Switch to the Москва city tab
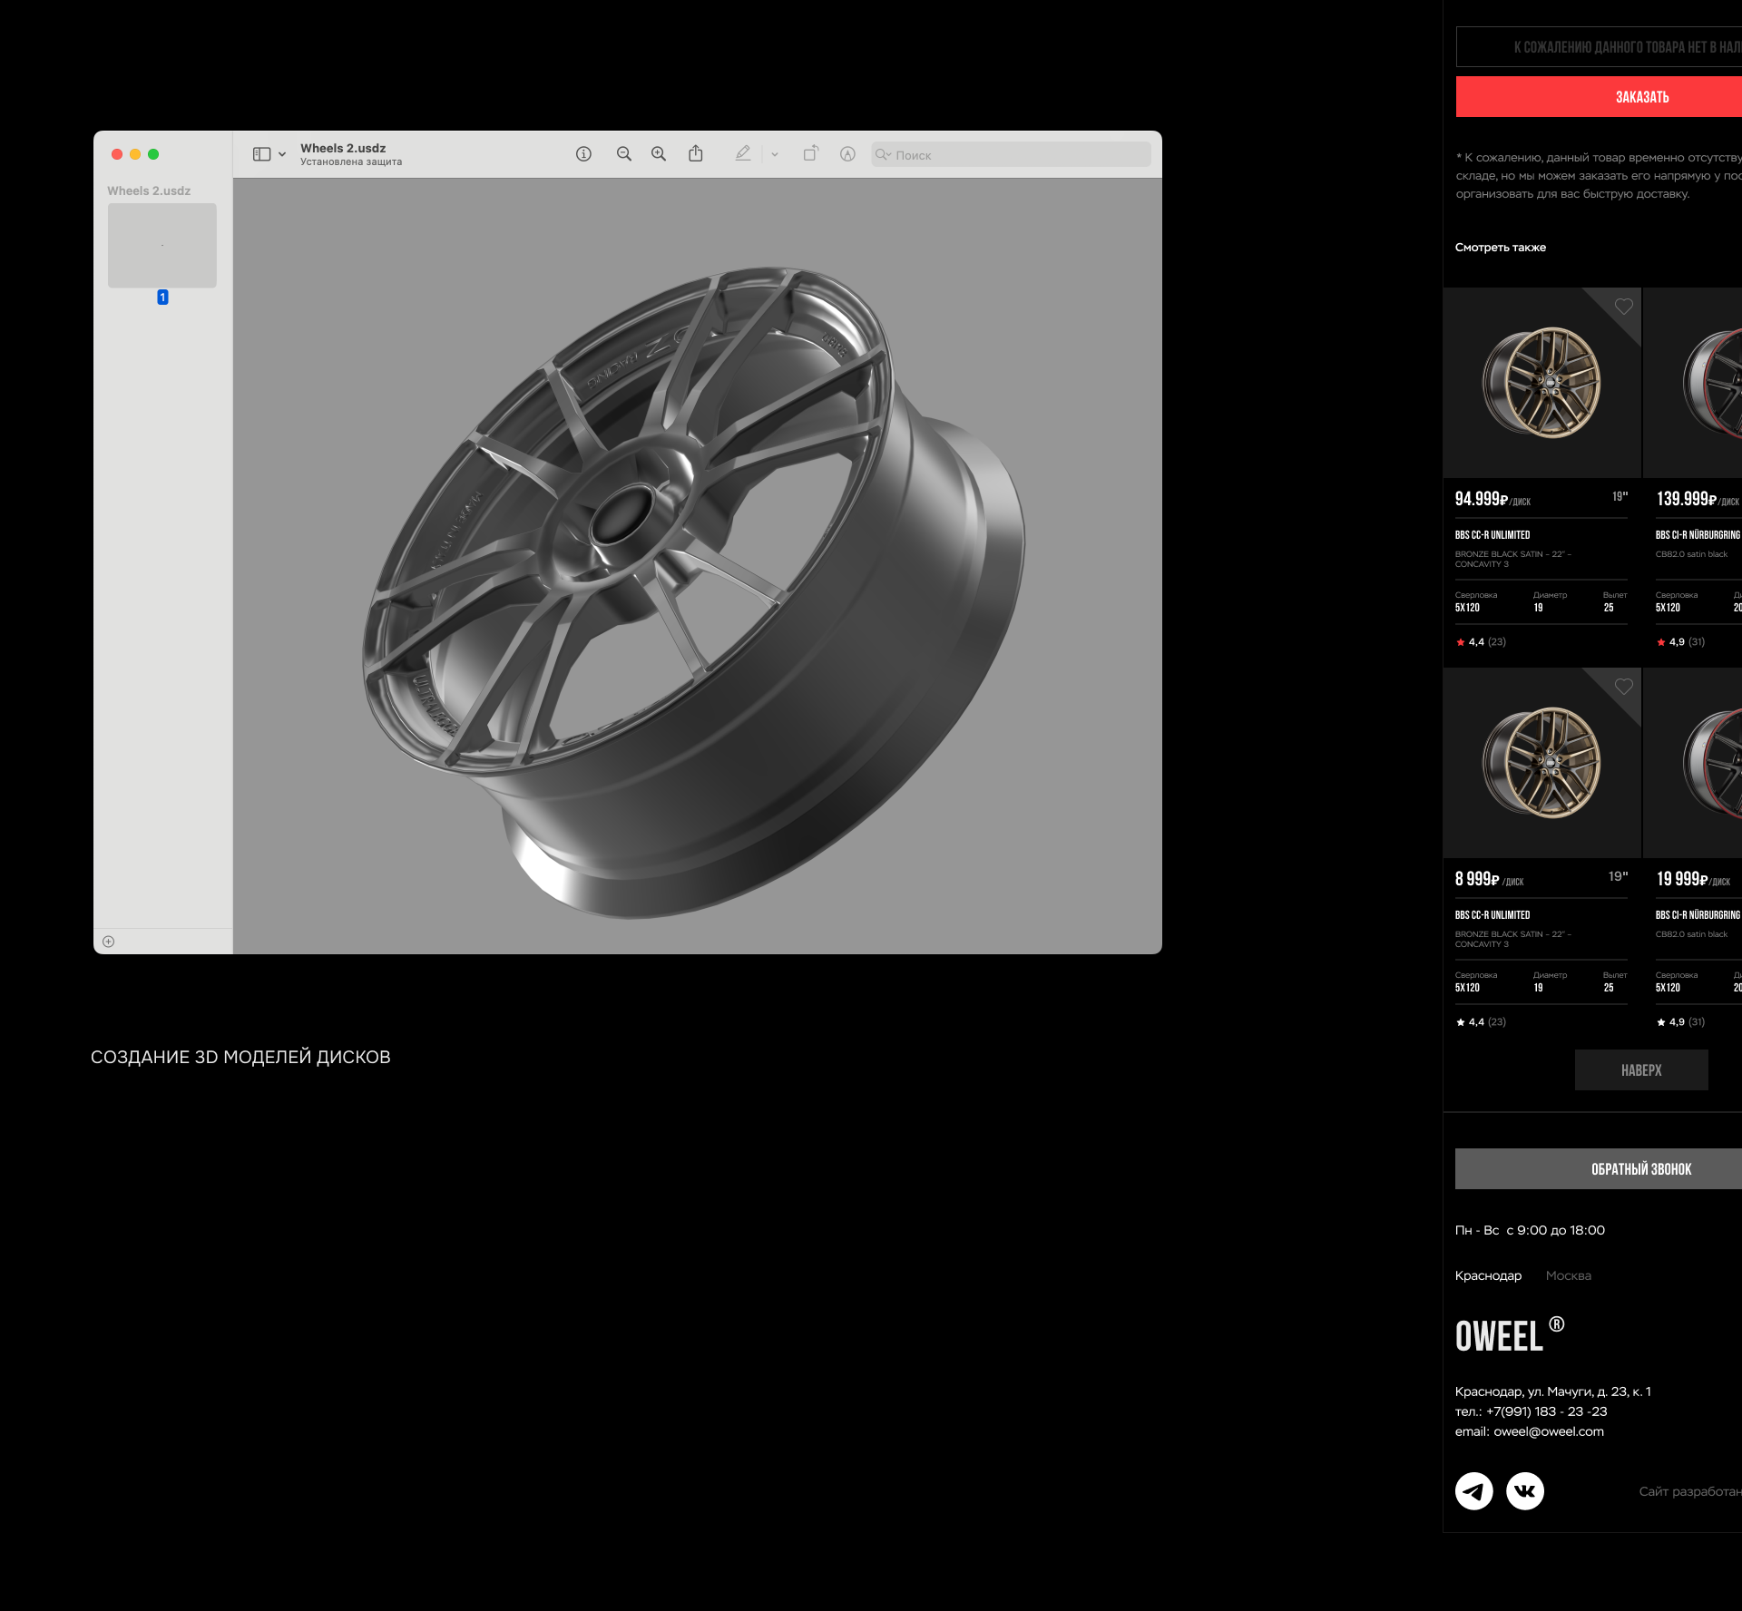Viewport: 1742px width, 1611px height. (1568, 1275)
